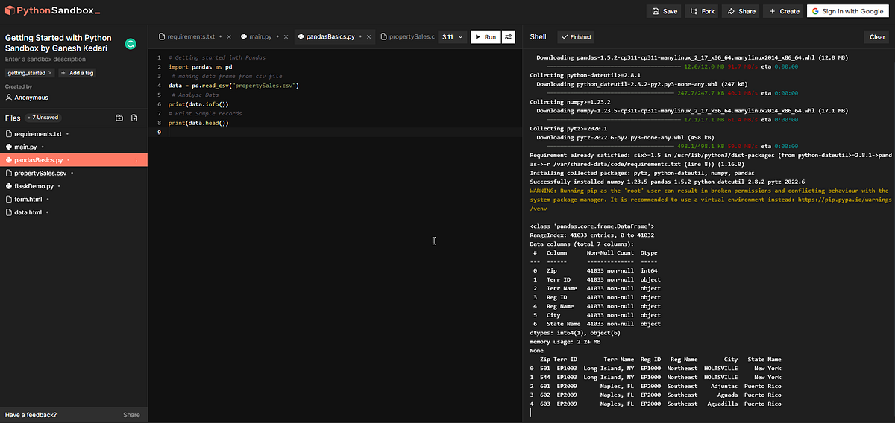Create a new sandbox
Image resolution: width=895 pixels, height=423 pixels.
point(784,11)
